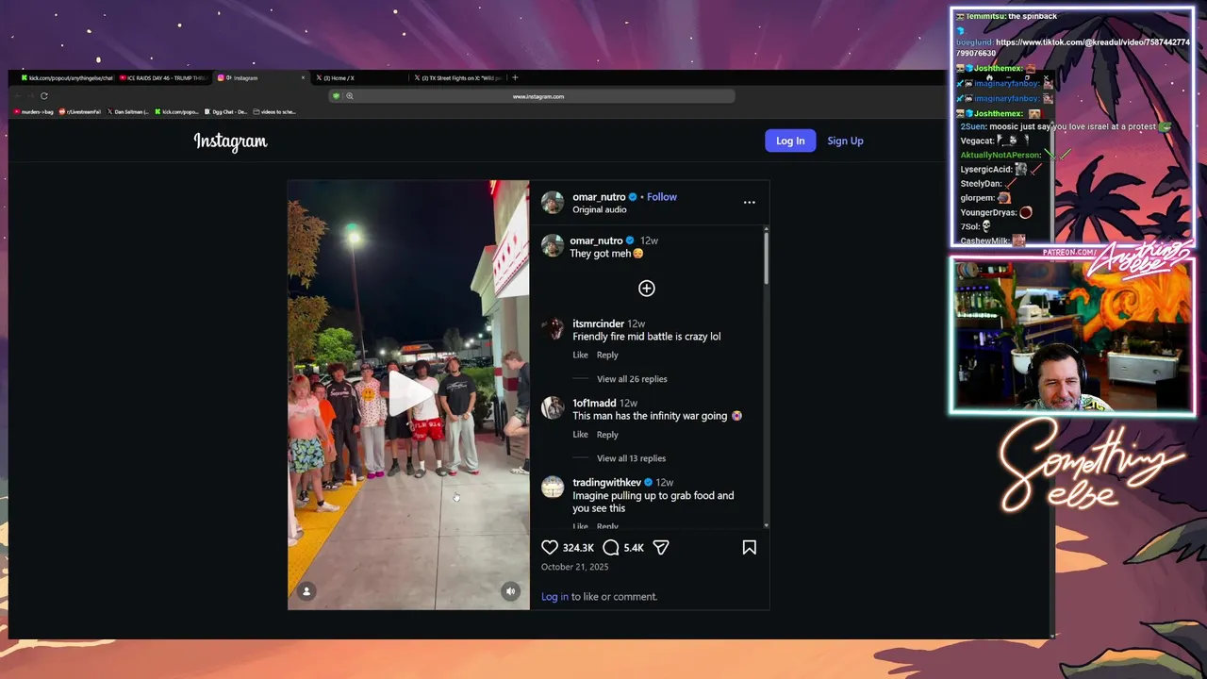This screenshot has height=679, width=1207.
Task: Open videos to sche... bookmark folder
Action: (x=275, y=112)
